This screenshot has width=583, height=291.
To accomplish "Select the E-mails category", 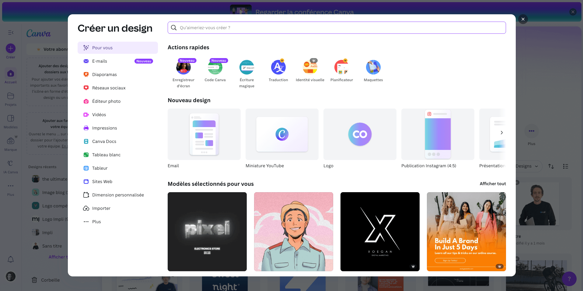I will pos(118,61).
